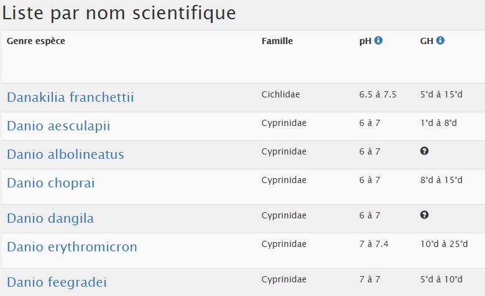Click GH question mark for Danio dangila

[425, 215]
